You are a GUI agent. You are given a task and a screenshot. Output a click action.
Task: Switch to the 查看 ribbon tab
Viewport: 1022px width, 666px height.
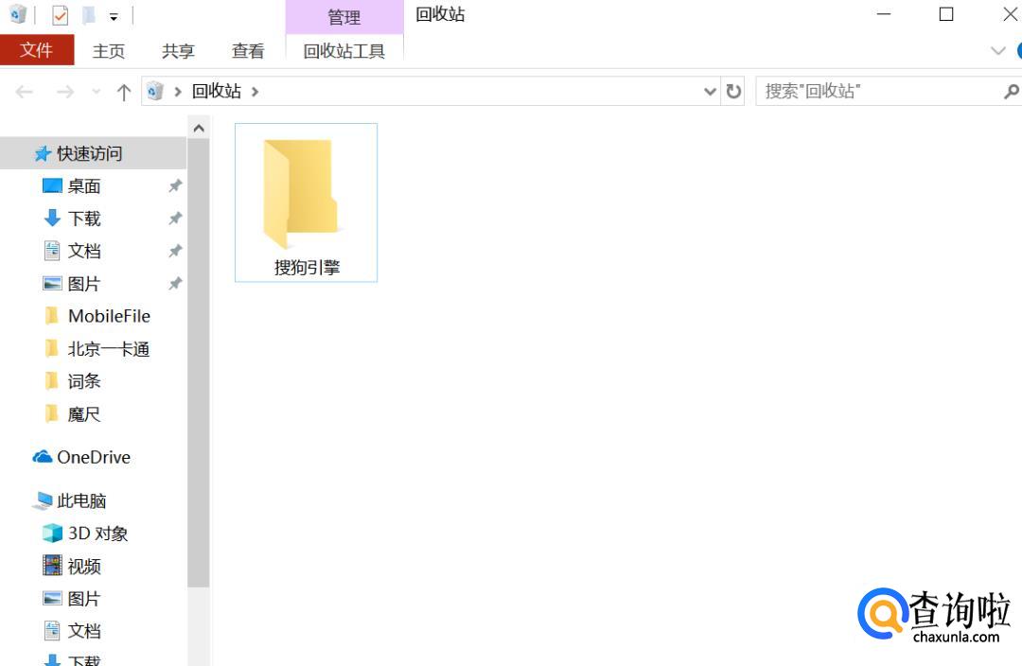tap(248, 51)
